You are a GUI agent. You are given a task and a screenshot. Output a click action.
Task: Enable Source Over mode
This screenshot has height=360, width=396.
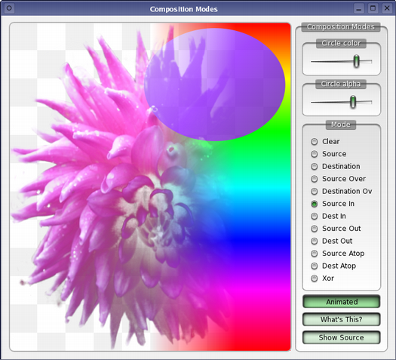[338, 179]
